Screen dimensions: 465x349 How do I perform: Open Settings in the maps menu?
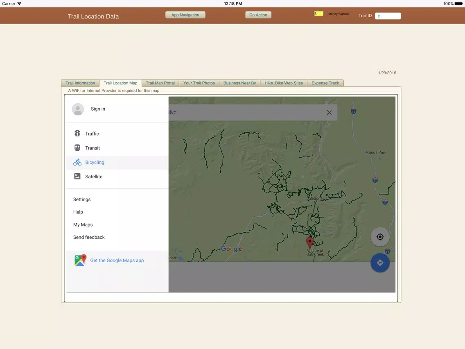click(82, 199)
